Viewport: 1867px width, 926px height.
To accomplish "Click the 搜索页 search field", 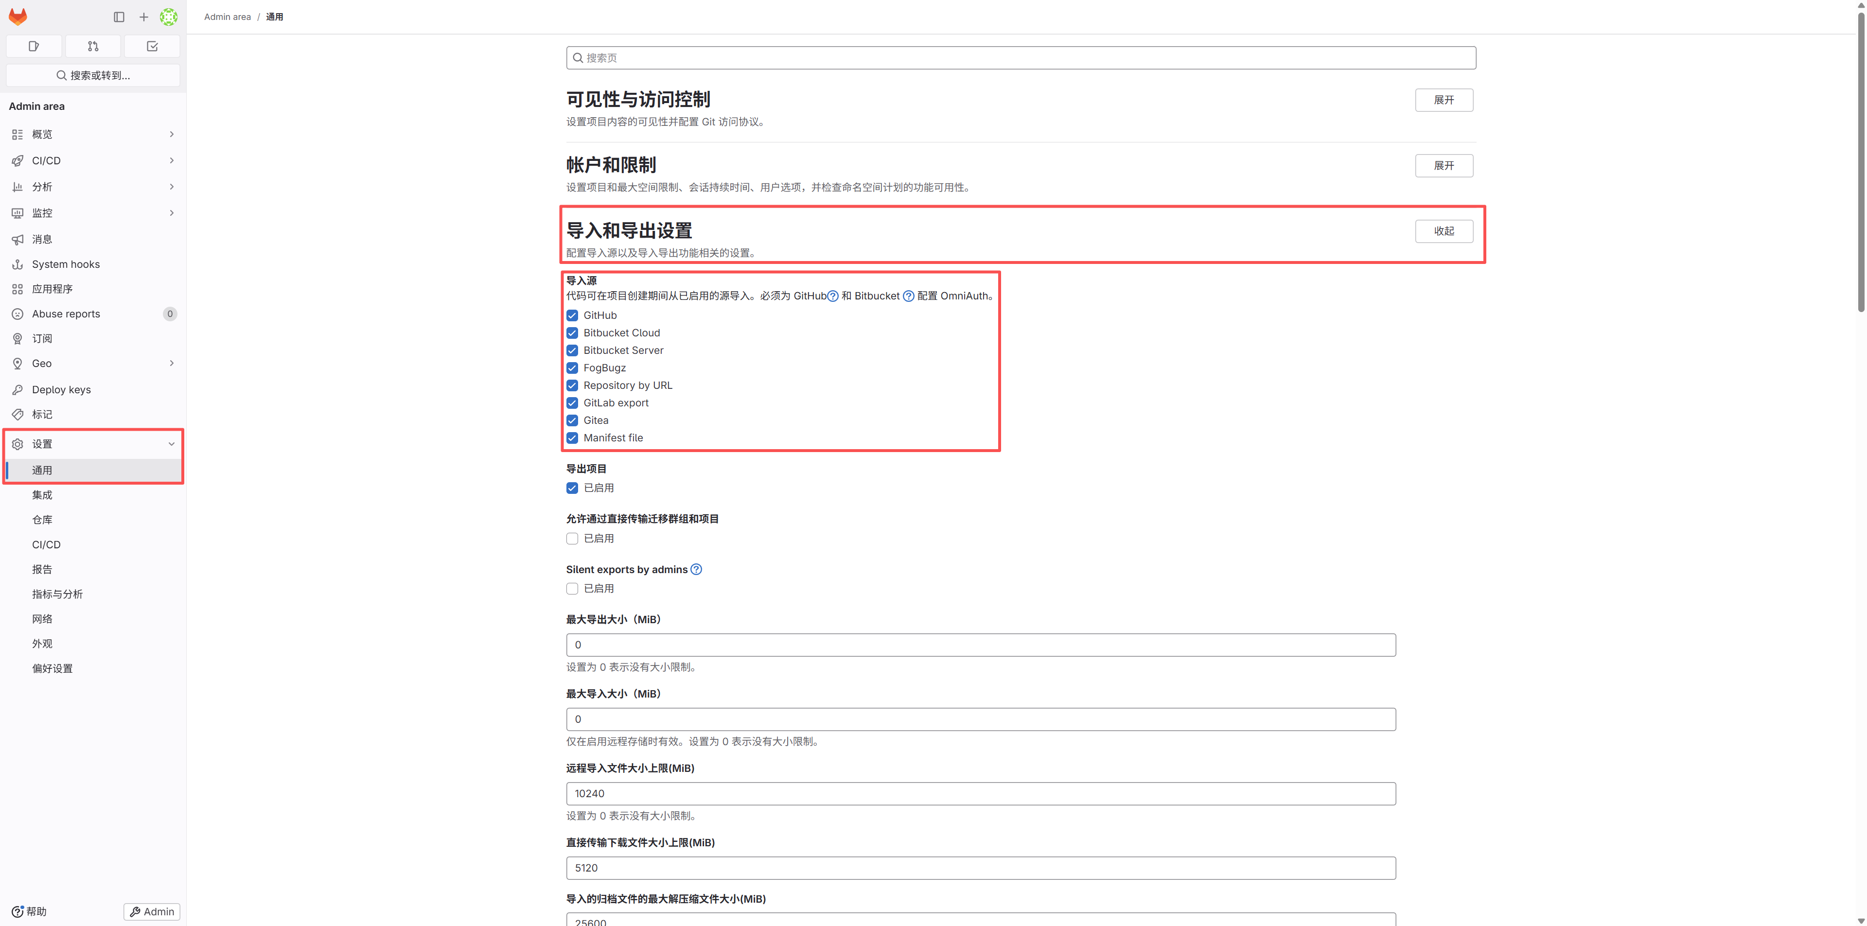I will tap(1021, 58).
